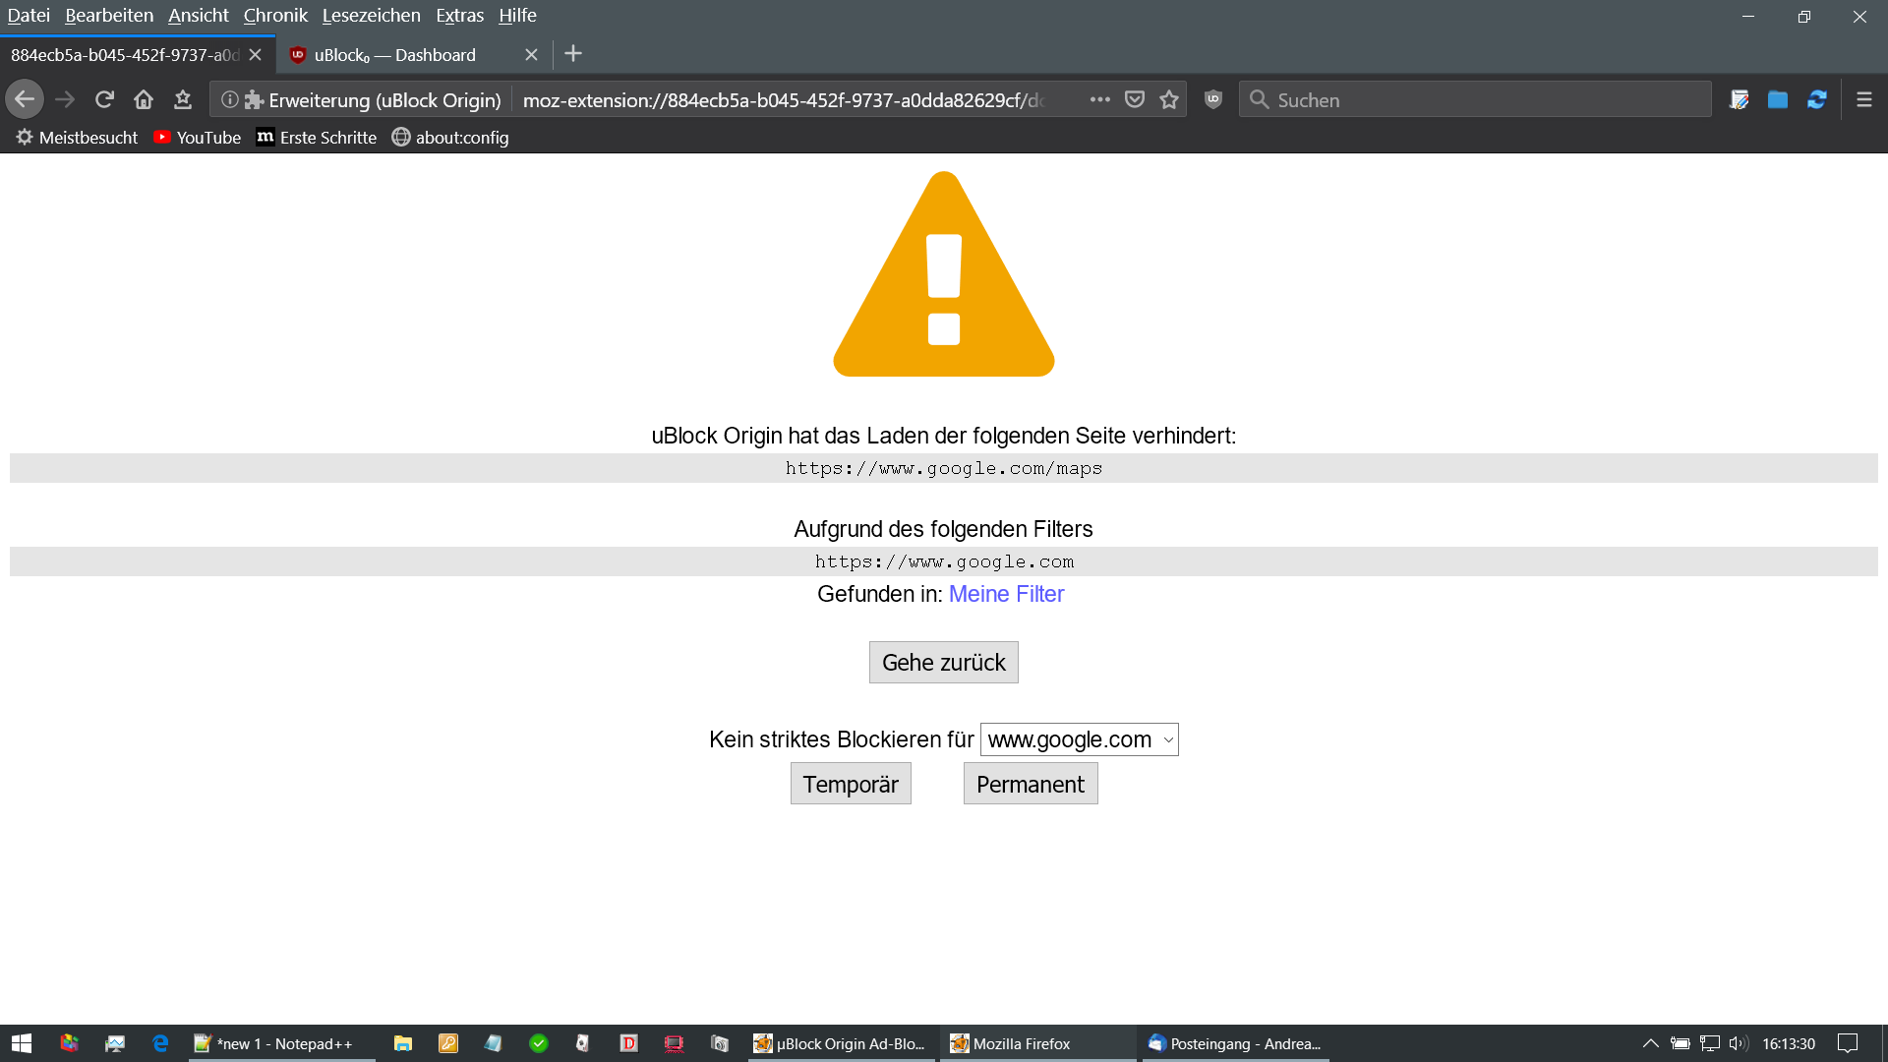Open the Extras menu
This screenshot has width=1888, height=1062.
459,16
